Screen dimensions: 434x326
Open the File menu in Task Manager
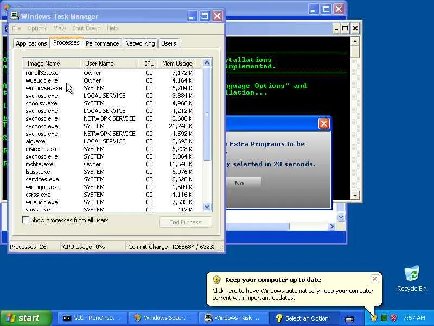16,28
